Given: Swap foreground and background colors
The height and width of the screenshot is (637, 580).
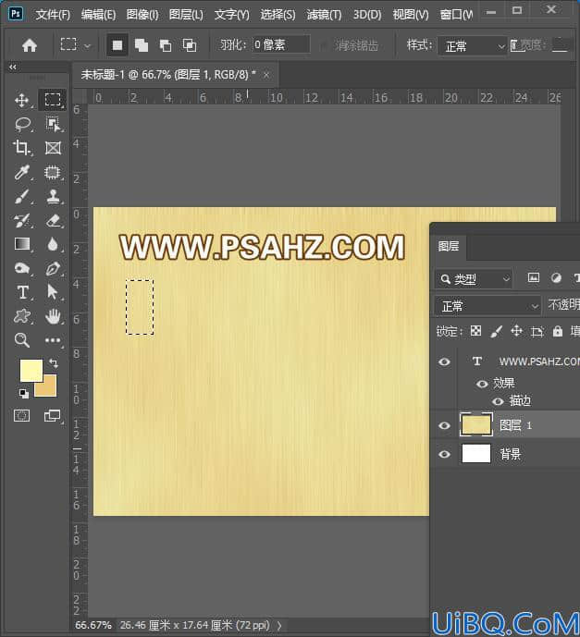Looking at the screenshot, I should 54,362.
